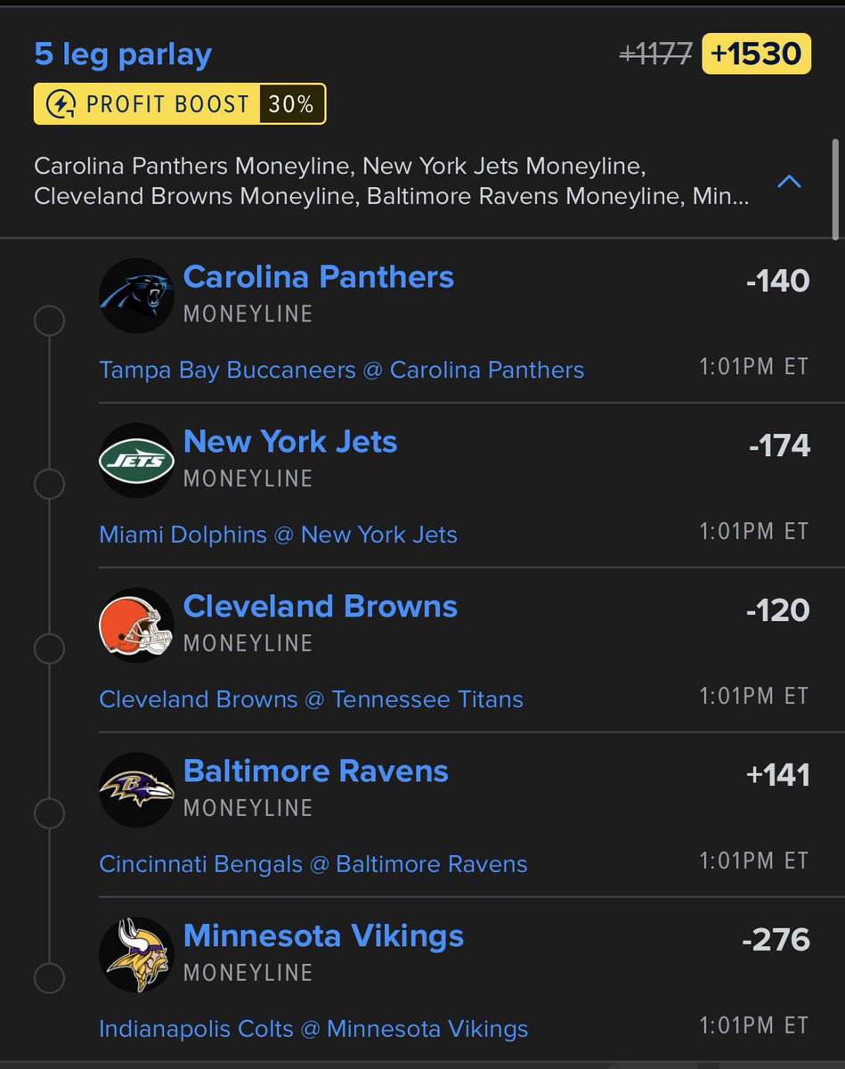Click the Carolina Panthers team logo
Image resolution: width=845 pixels, height=1069 pixels.
tap(136, 296)
